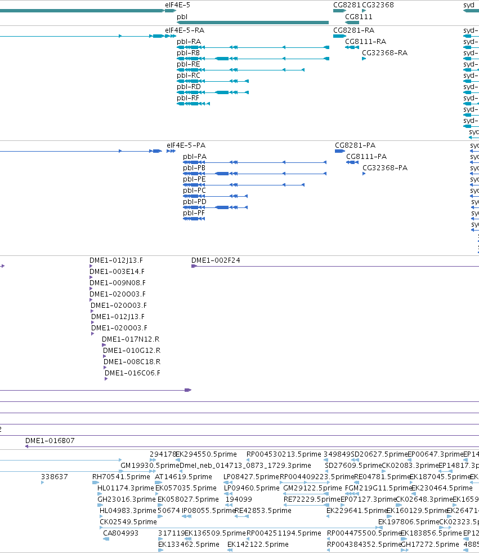This screenshot has height=553, width=479.
Task: Open the DME1-008C18.R BAC end label
Action: [x=132, y=362]
